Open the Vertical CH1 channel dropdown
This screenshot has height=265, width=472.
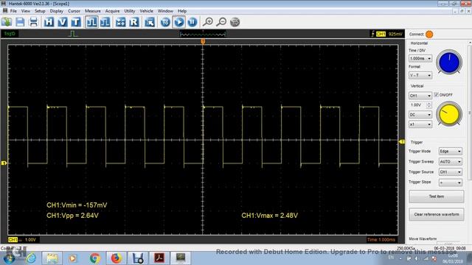coord(420,96)
